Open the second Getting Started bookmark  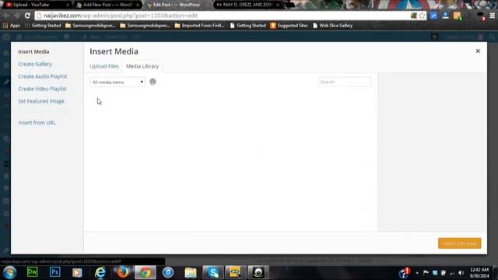point(248,26)
